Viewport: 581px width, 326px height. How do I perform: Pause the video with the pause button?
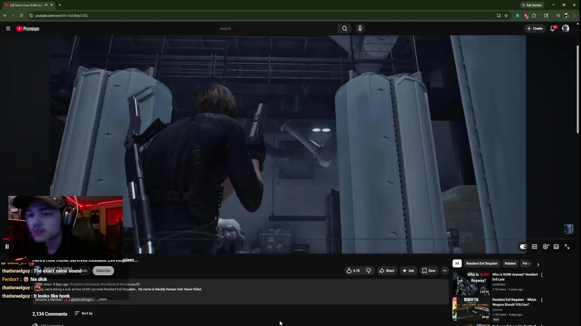[x=7, y=247]
